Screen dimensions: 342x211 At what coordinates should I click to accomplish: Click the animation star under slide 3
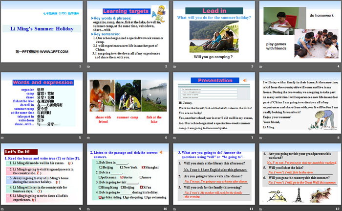(174, 67)
